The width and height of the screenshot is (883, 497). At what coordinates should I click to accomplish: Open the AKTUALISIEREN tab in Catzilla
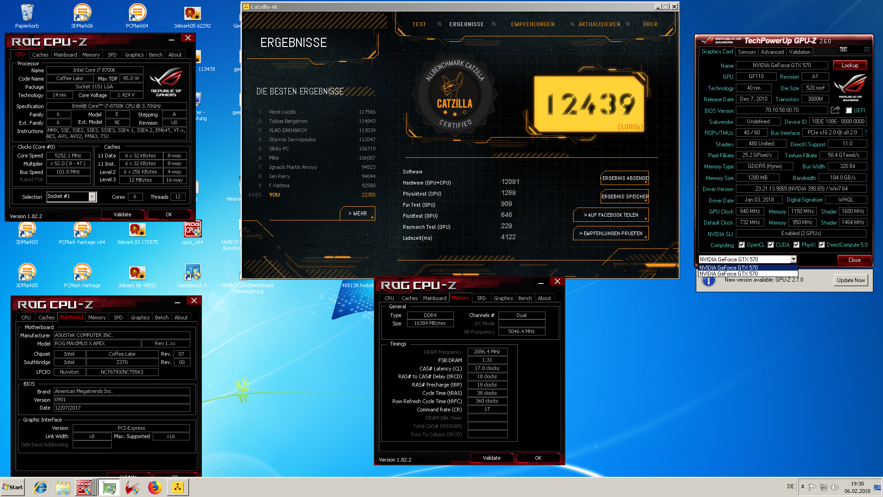pyautogui.click(x=599, y=24)
